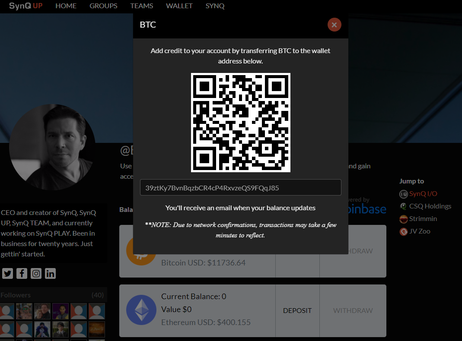462x341 pixels.
Task: Click Bitcoin USD: $11736.64 text
Action: click(203, 263)
